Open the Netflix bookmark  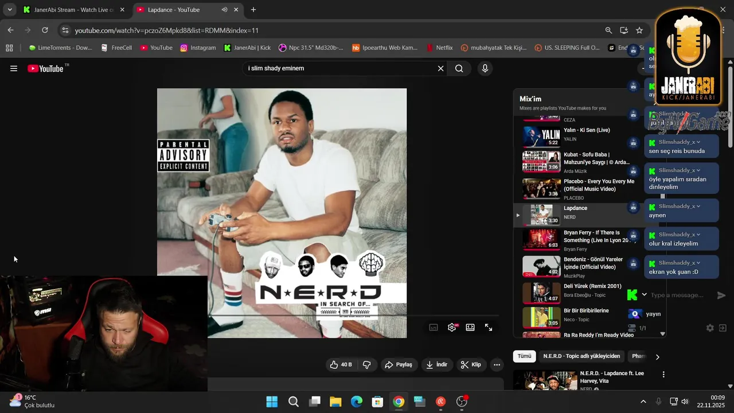(x=439, y=48)
